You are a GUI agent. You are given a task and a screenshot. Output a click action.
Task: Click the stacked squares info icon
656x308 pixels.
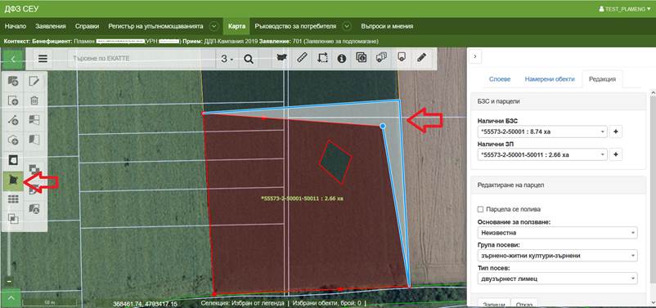click(x=362, y=58)
